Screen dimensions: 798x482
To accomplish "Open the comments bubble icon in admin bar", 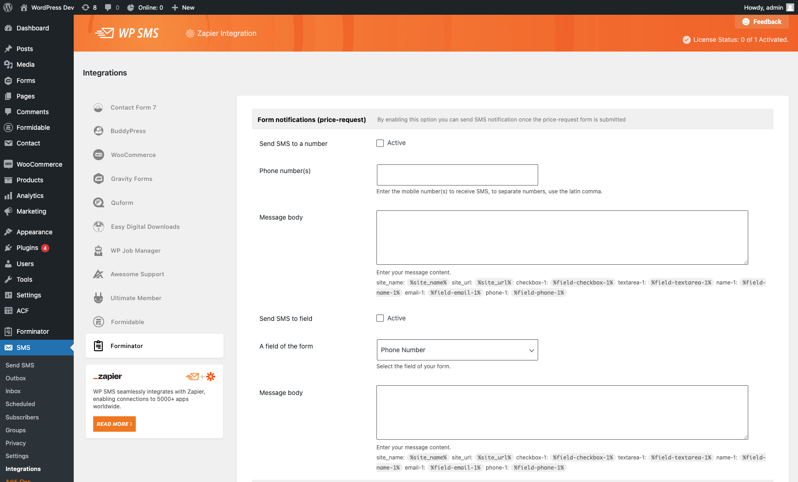I will [108, 7].
